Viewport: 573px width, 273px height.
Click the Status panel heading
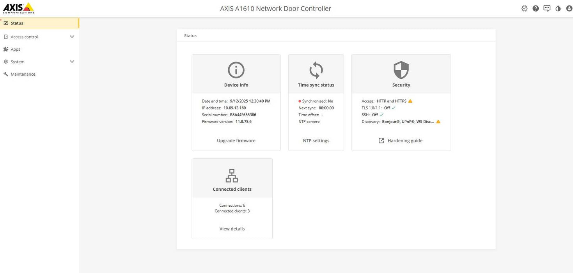coord(190,35)
